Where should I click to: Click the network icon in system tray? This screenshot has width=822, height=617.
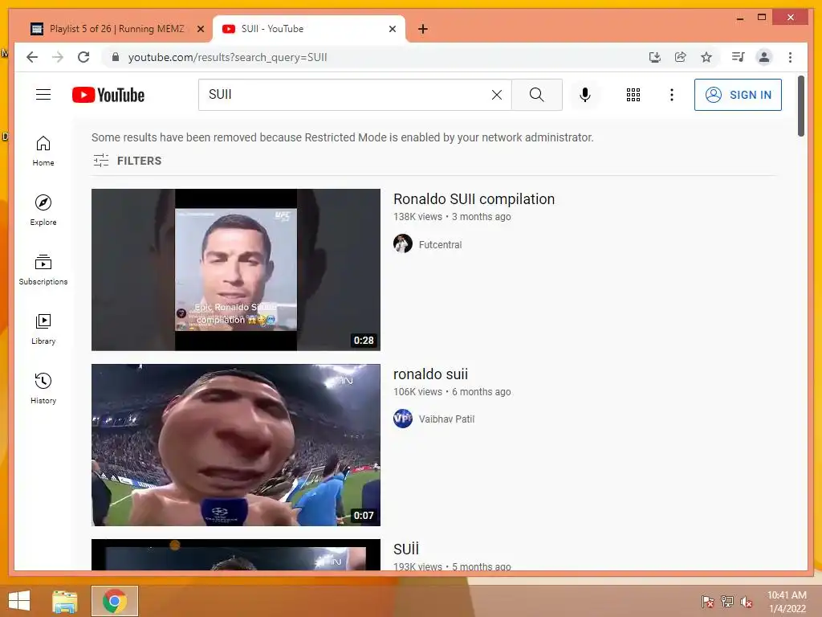click(x=727, y=602)
